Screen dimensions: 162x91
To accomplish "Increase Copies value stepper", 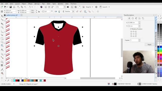I will (x=139, y=40).
